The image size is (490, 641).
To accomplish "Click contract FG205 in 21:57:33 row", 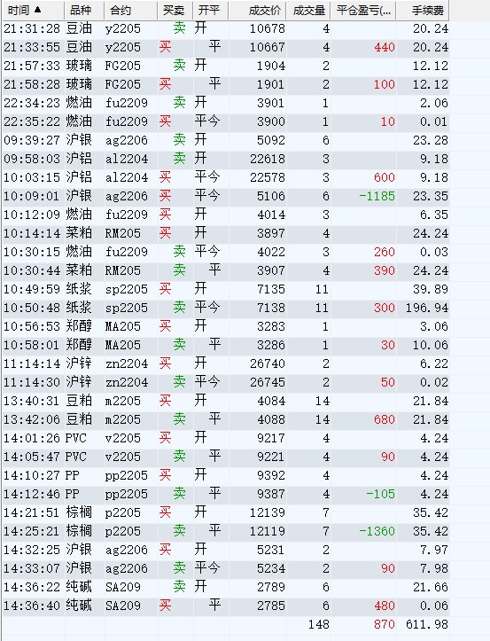I will (122, 66).
